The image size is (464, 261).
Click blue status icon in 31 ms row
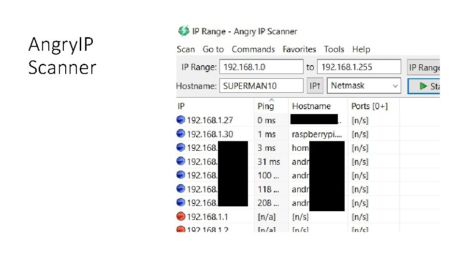coord(180,161)
